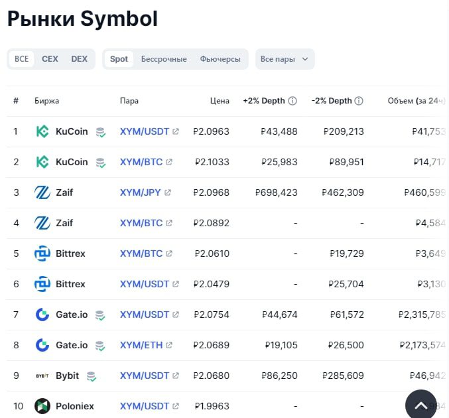Screen dimensions: 449x418
Task: Sort table by Цена column header
Action: point(220,101)
